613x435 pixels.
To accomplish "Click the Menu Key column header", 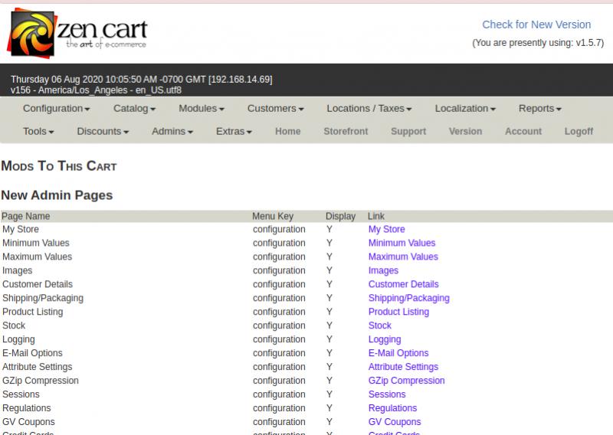I will click(273, 216).
